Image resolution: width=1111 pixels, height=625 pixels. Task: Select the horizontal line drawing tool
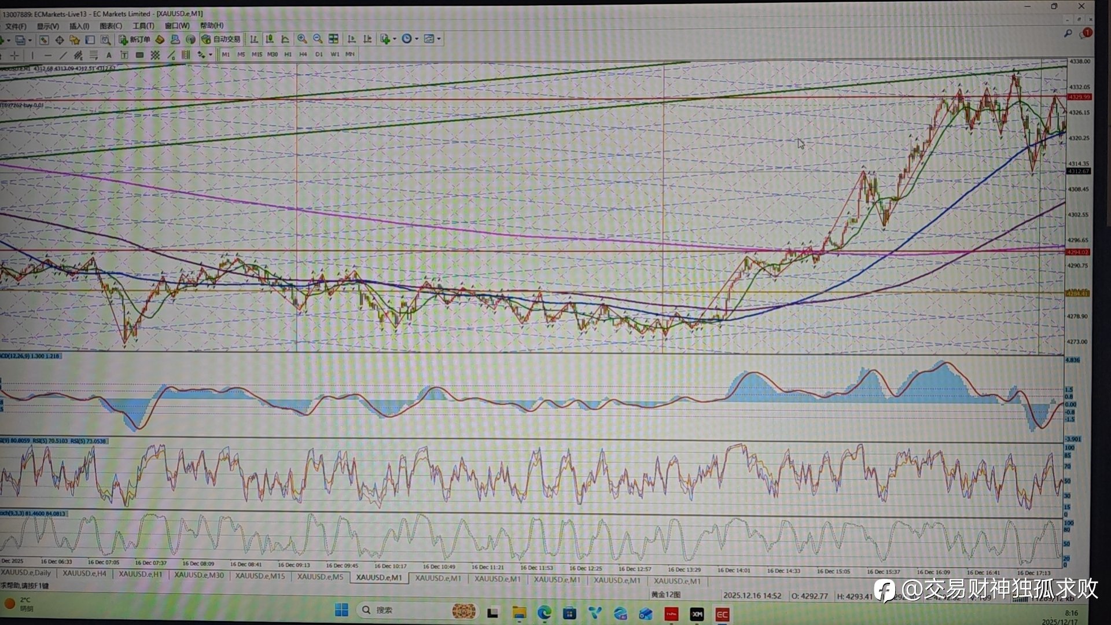(48, 55)
